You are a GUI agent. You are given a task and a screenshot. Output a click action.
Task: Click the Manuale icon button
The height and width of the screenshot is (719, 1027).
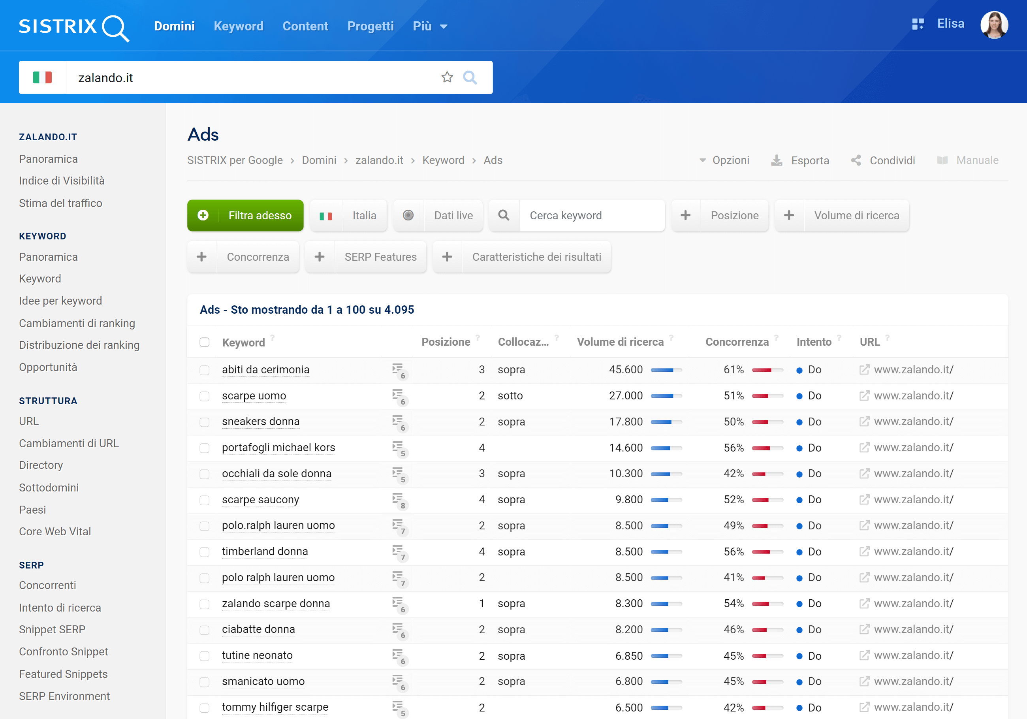[941, 161]
